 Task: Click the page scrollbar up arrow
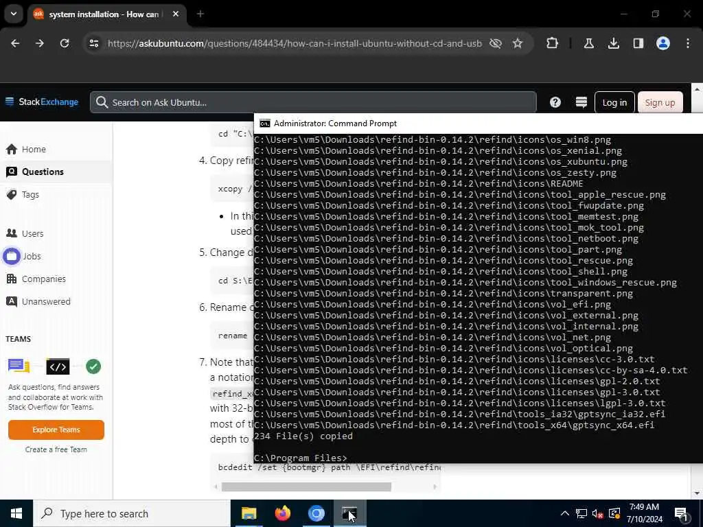click(697, 90)
